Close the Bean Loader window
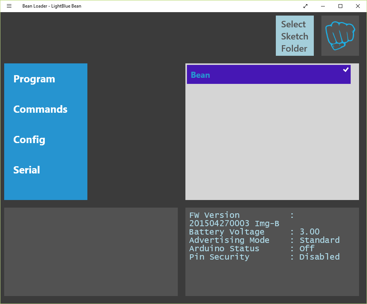367x304 pixels. 358,6
